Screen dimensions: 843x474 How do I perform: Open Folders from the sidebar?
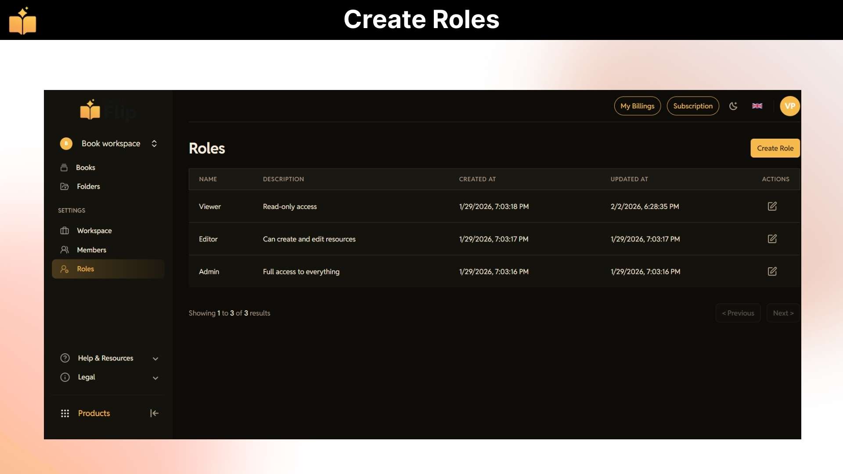click(88, 187)
